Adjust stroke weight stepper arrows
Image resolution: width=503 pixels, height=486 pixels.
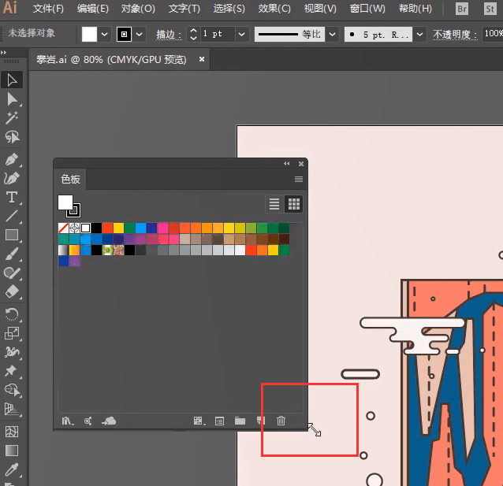pyautogui.click(x=193, y=34)
